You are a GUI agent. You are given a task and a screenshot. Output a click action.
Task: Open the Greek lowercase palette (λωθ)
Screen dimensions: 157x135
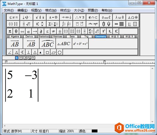[120, 17]
